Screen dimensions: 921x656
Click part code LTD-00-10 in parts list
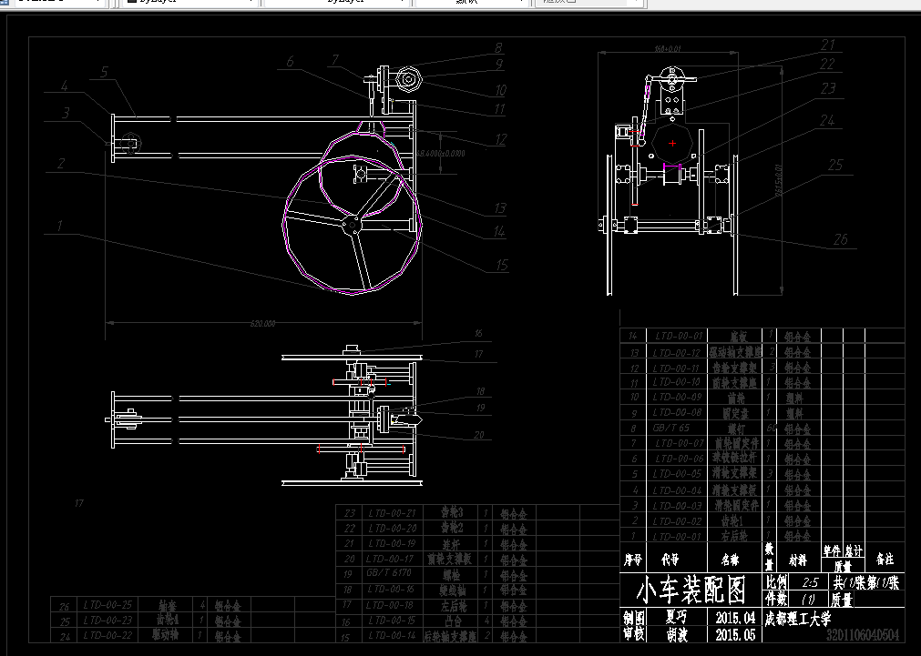tap(677, 382)
